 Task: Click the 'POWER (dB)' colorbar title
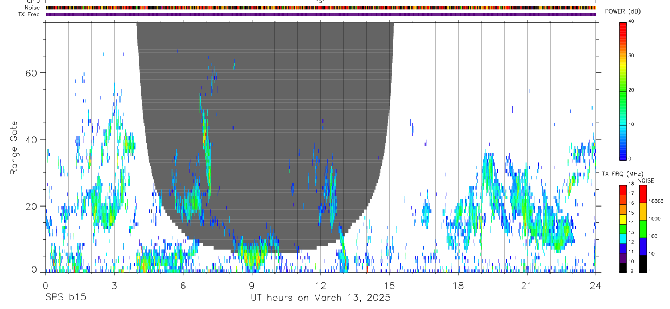click(623, 11)
